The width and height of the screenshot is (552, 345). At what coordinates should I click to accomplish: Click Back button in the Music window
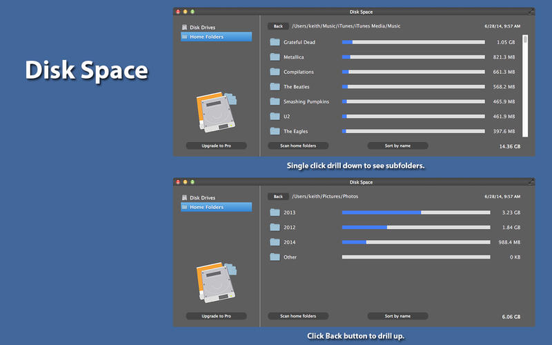click(278, 26)
